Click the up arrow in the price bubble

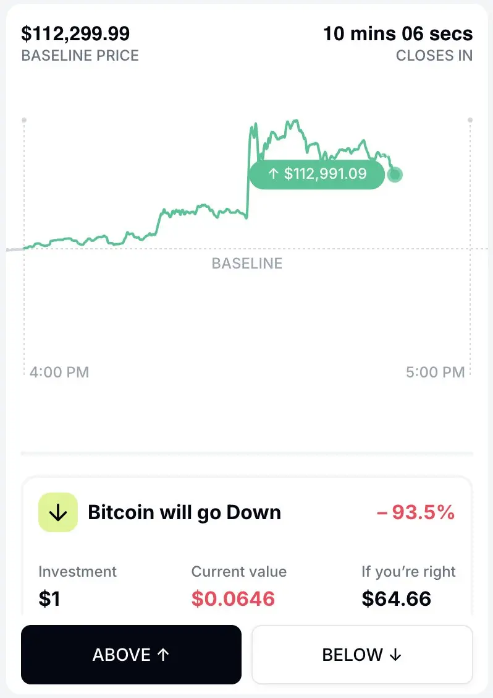[x=274, y=174]
